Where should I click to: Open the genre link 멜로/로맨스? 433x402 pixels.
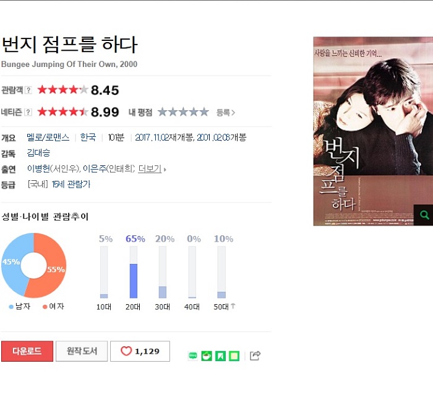point(48,138)
